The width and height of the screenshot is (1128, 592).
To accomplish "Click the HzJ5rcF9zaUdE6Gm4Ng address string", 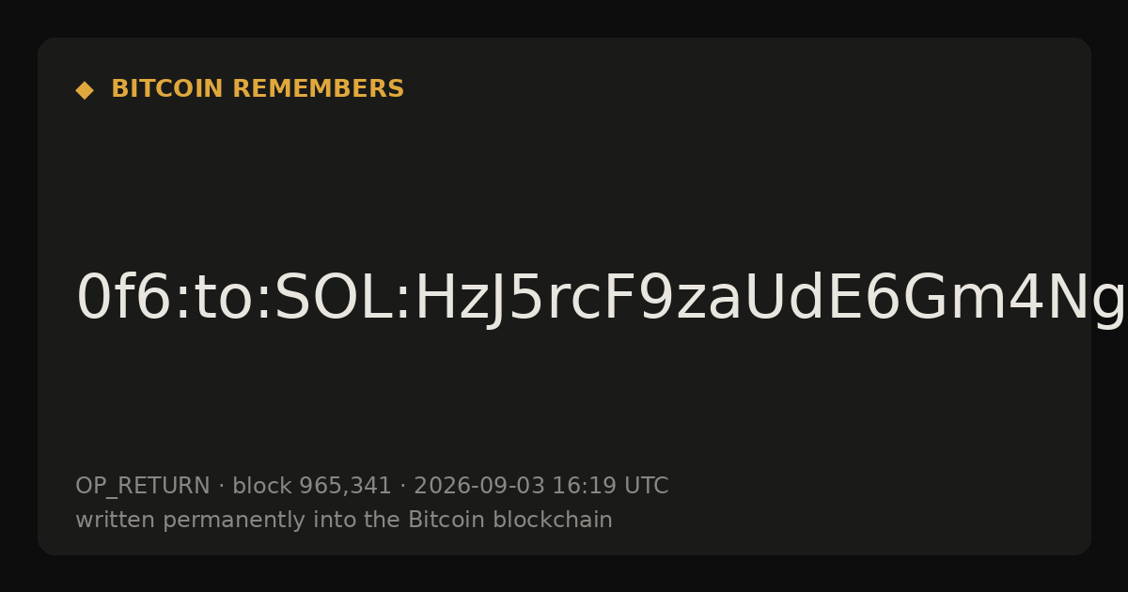I will tap(752, 299).
